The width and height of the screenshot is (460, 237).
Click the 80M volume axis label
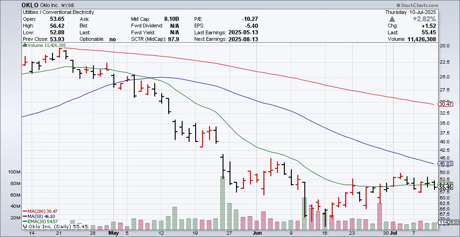click(x=15, y=184)
